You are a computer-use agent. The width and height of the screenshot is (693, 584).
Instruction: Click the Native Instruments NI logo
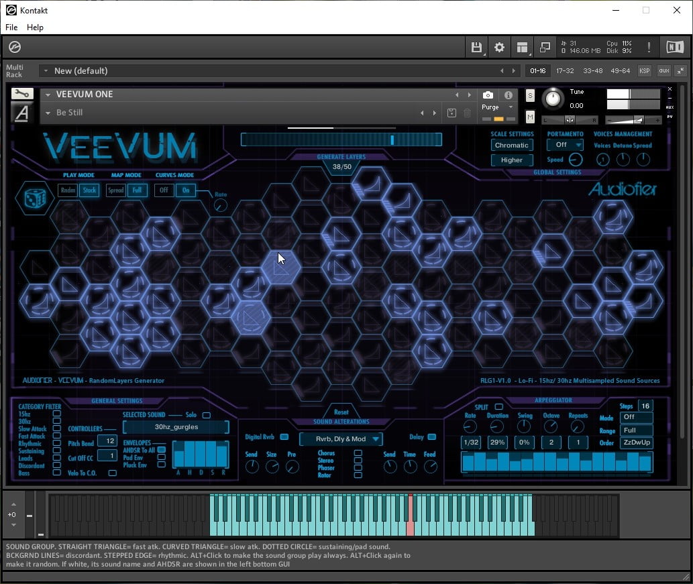(x=675, y=47)
